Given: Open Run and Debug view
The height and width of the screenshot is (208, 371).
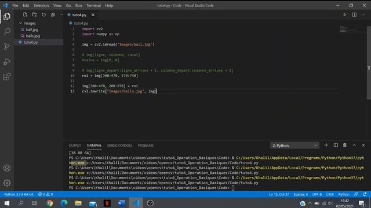Looking at the screenshot, I should tap(7, 62).
